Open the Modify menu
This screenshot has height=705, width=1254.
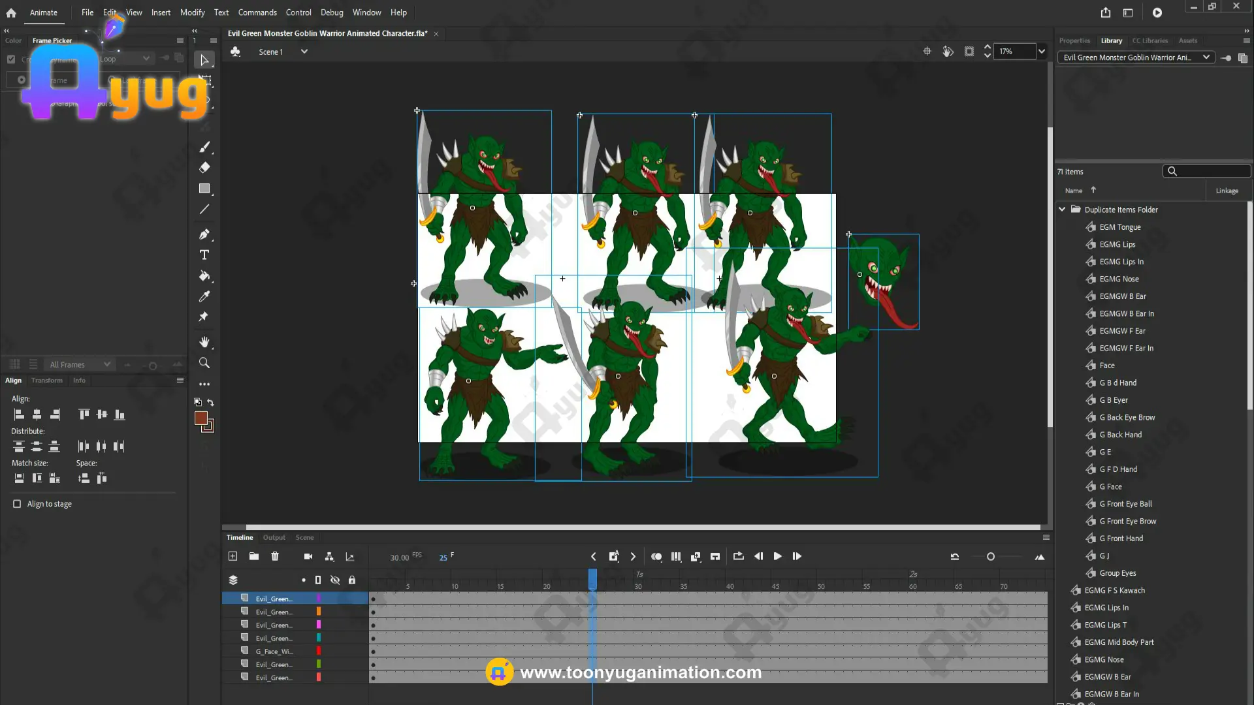(x=192, y=12)
